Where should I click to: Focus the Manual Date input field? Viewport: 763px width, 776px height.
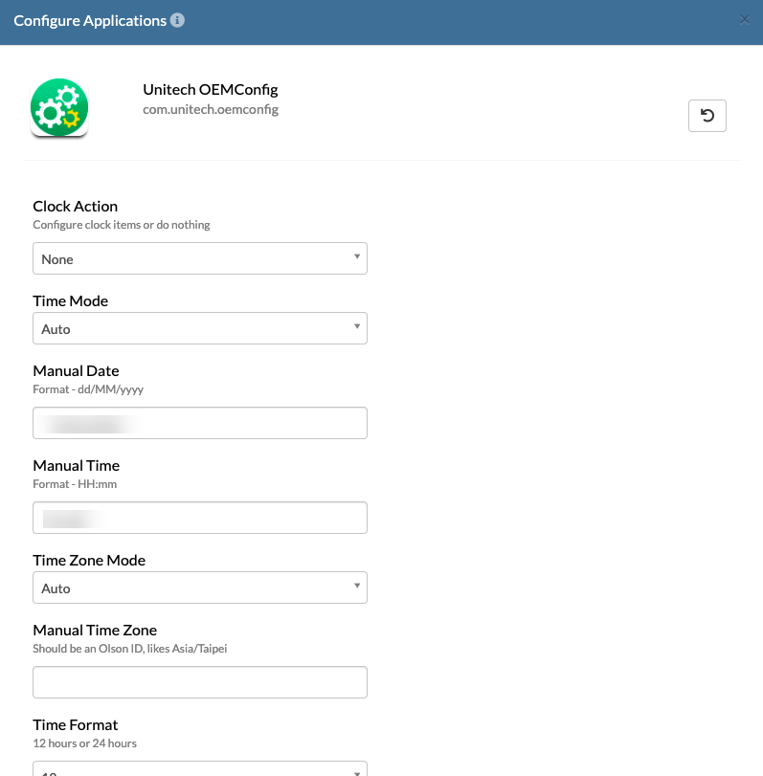(200, 423)
